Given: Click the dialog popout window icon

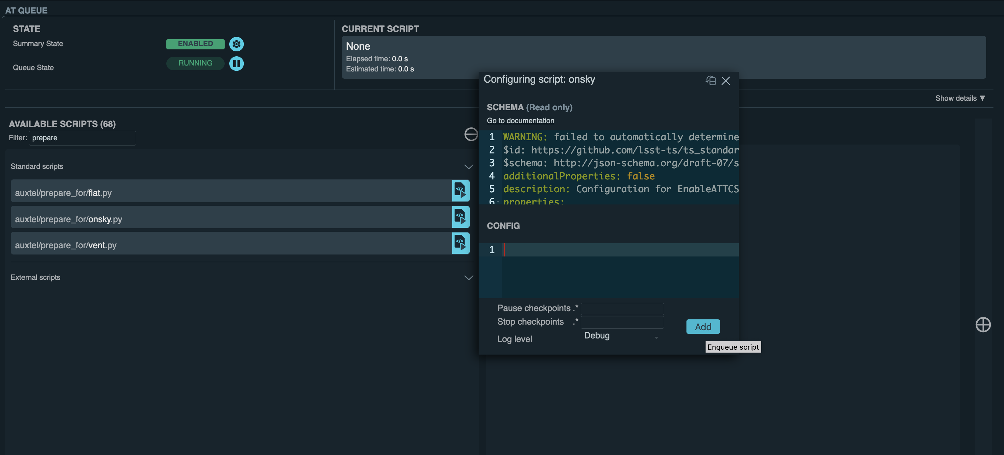Looking at the screenshot, I should (711, 81).
